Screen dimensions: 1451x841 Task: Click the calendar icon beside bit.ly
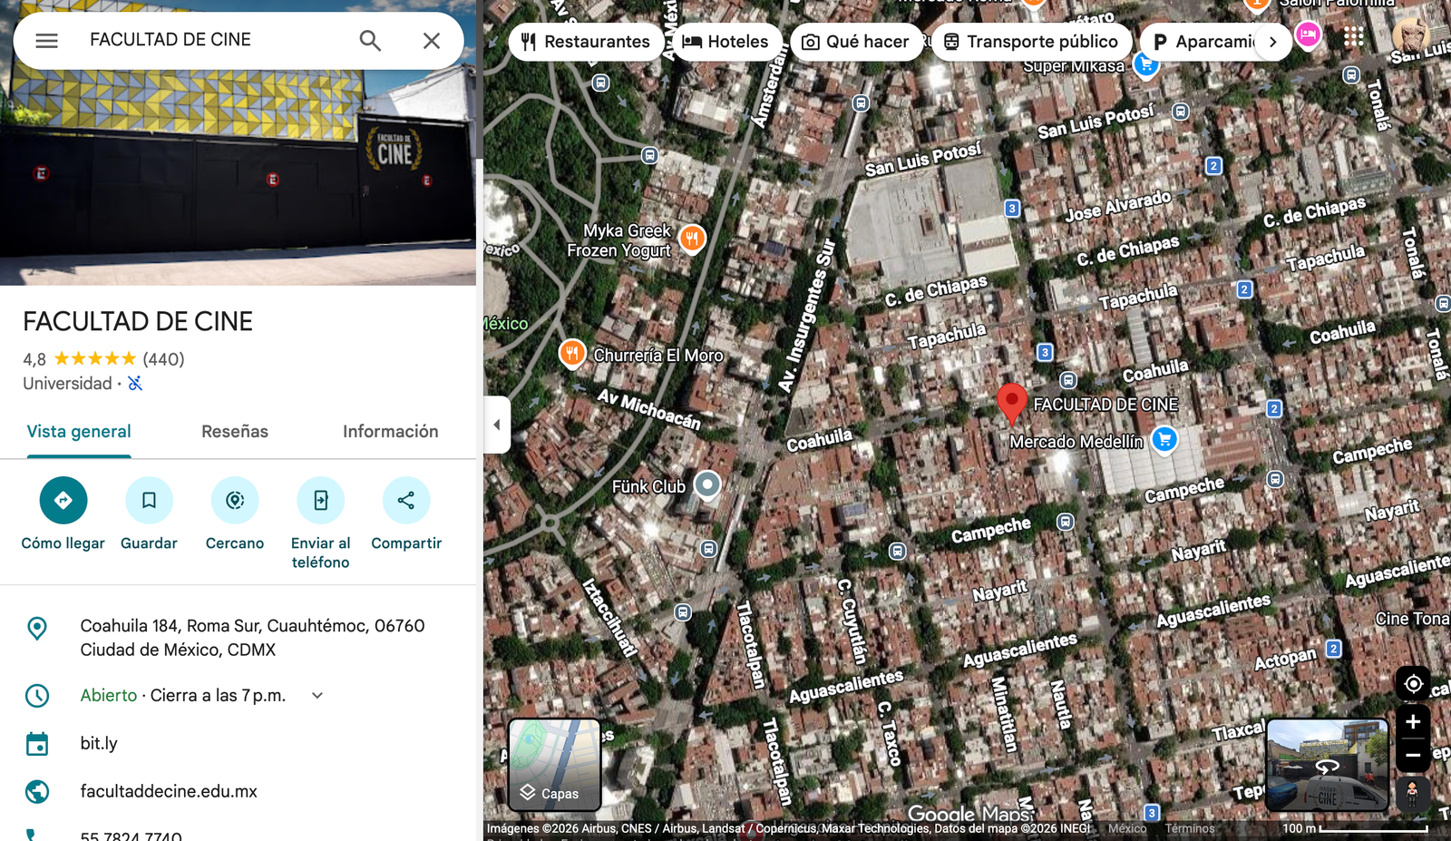(37, 744)
